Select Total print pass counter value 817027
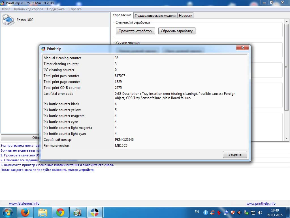The image size is (290, 218). tap(120, 76)
